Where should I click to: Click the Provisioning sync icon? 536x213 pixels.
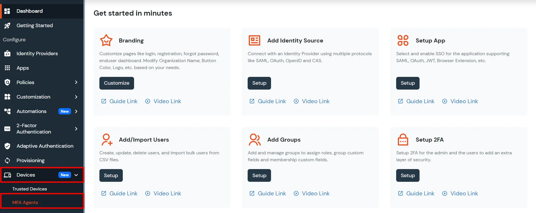[x=7, y=160]
